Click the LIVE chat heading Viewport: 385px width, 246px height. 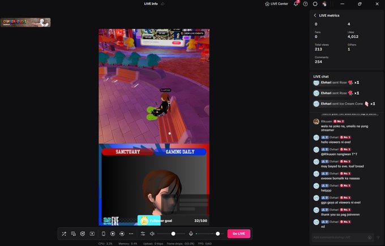[x=321, y=76]
